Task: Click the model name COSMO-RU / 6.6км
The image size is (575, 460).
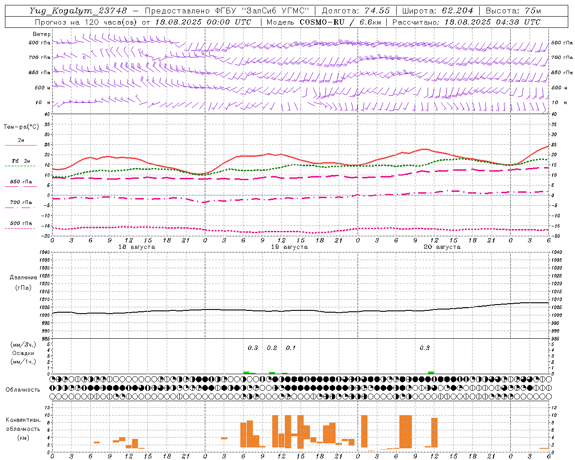Action: (x=341, y=22)
